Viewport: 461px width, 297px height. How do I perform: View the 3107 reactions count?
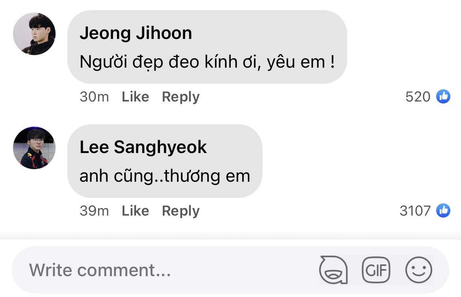(x=415, y=211)
